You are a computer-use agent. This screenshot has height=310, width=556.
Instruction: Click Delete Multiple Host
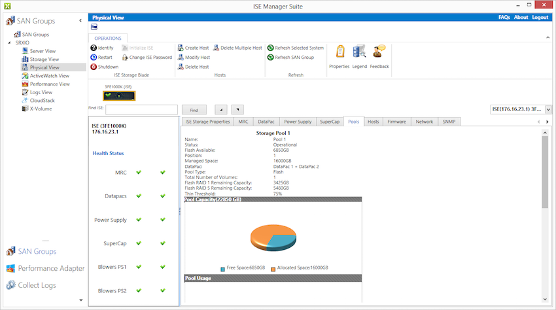tap(237, 48)
